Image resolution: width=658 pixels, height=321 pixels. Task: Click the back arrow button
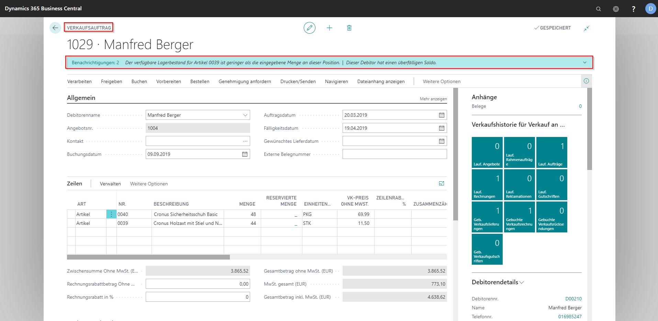pos(55,28)
